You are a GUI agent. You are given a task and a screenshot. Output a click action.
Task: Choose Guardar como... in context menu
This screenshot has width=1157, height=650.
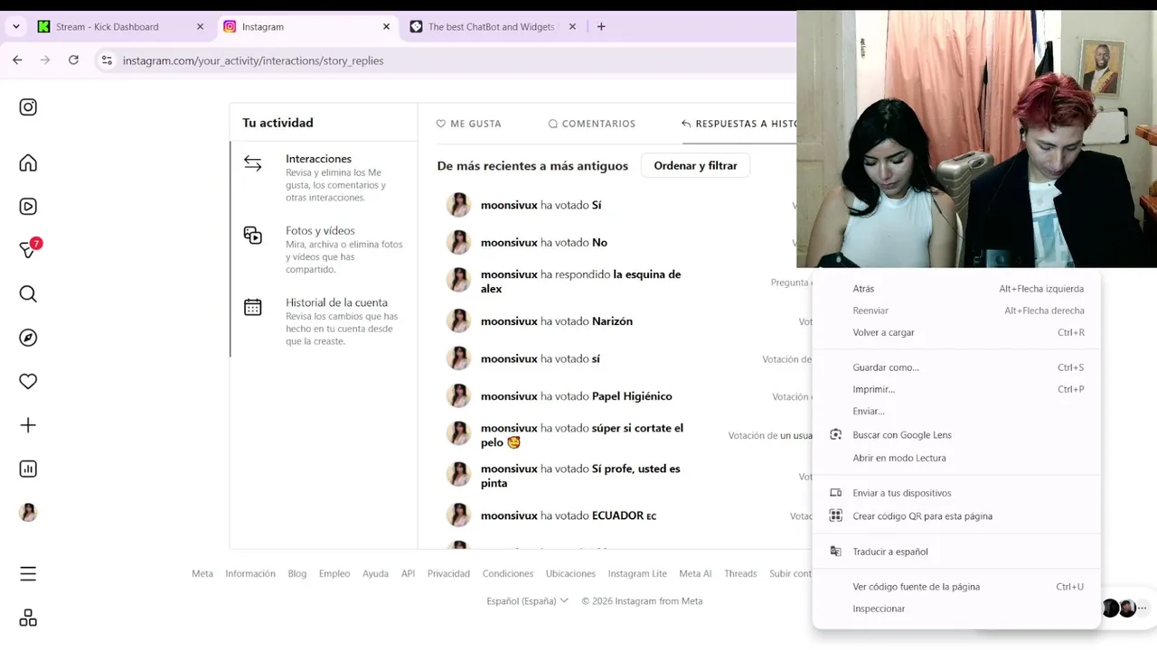pos(956,367)
